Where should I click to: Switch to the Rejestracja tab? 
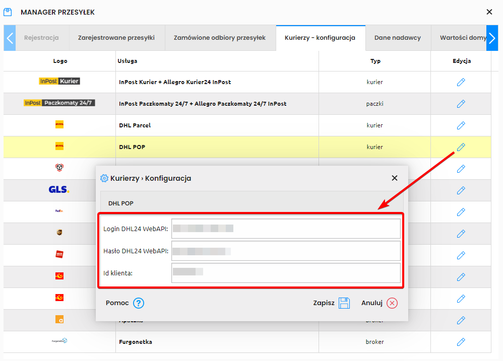41,38
